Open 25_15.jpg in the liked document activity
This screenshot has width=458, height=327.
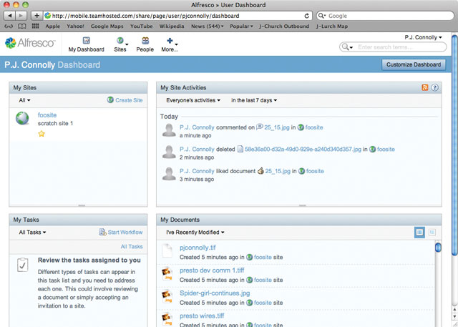pos(278,171)
